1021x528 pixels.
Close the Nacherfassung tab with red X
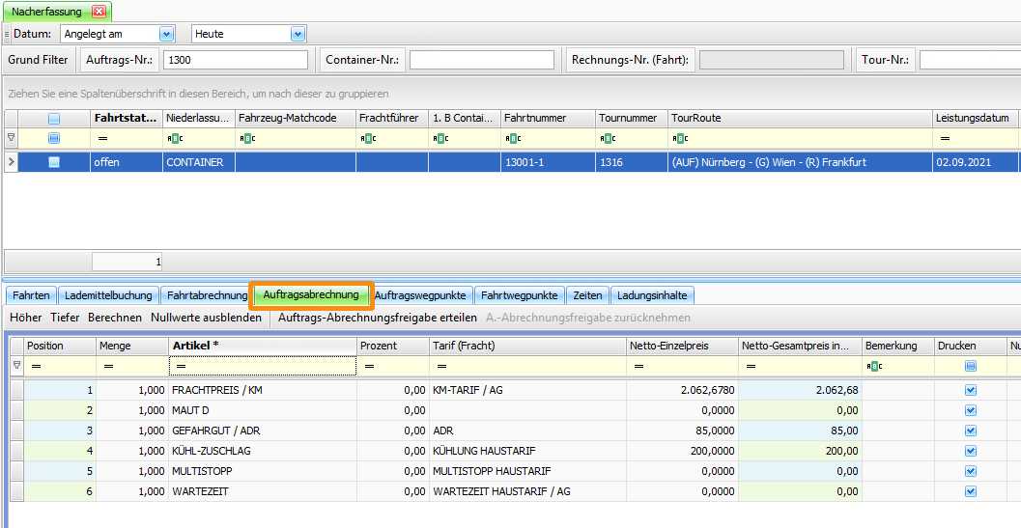click(x=99, y=12)
